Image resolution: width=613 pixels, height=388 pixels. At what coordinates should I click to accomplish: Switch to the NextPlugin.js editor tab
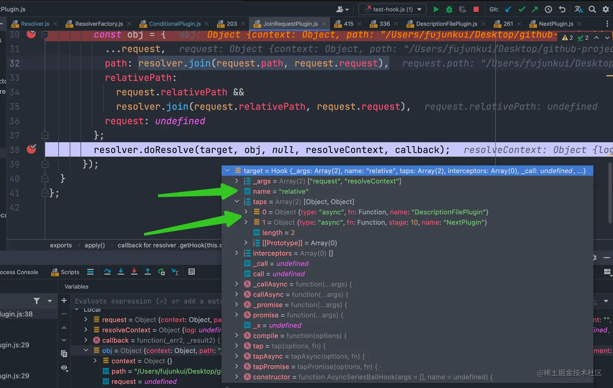click(555, 24)
